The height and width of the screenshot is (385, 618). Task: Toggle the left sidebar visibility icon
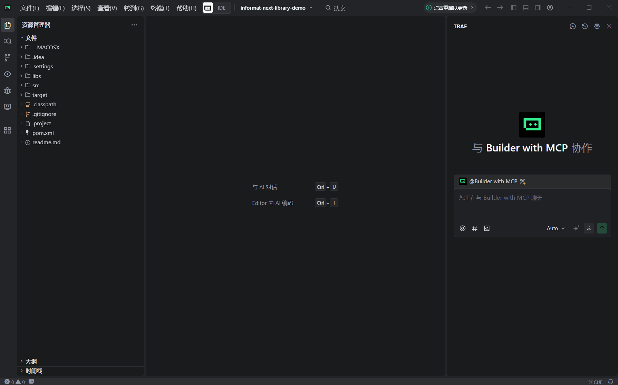pos(514,7)
